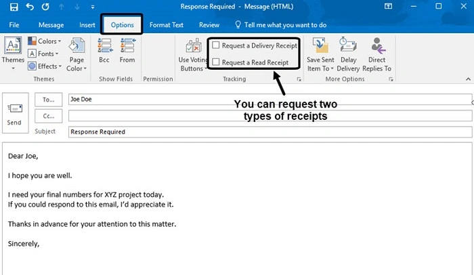Show the Bcc field
The width and height of the screenshot is (474, 275).
(x=104, y=51)
